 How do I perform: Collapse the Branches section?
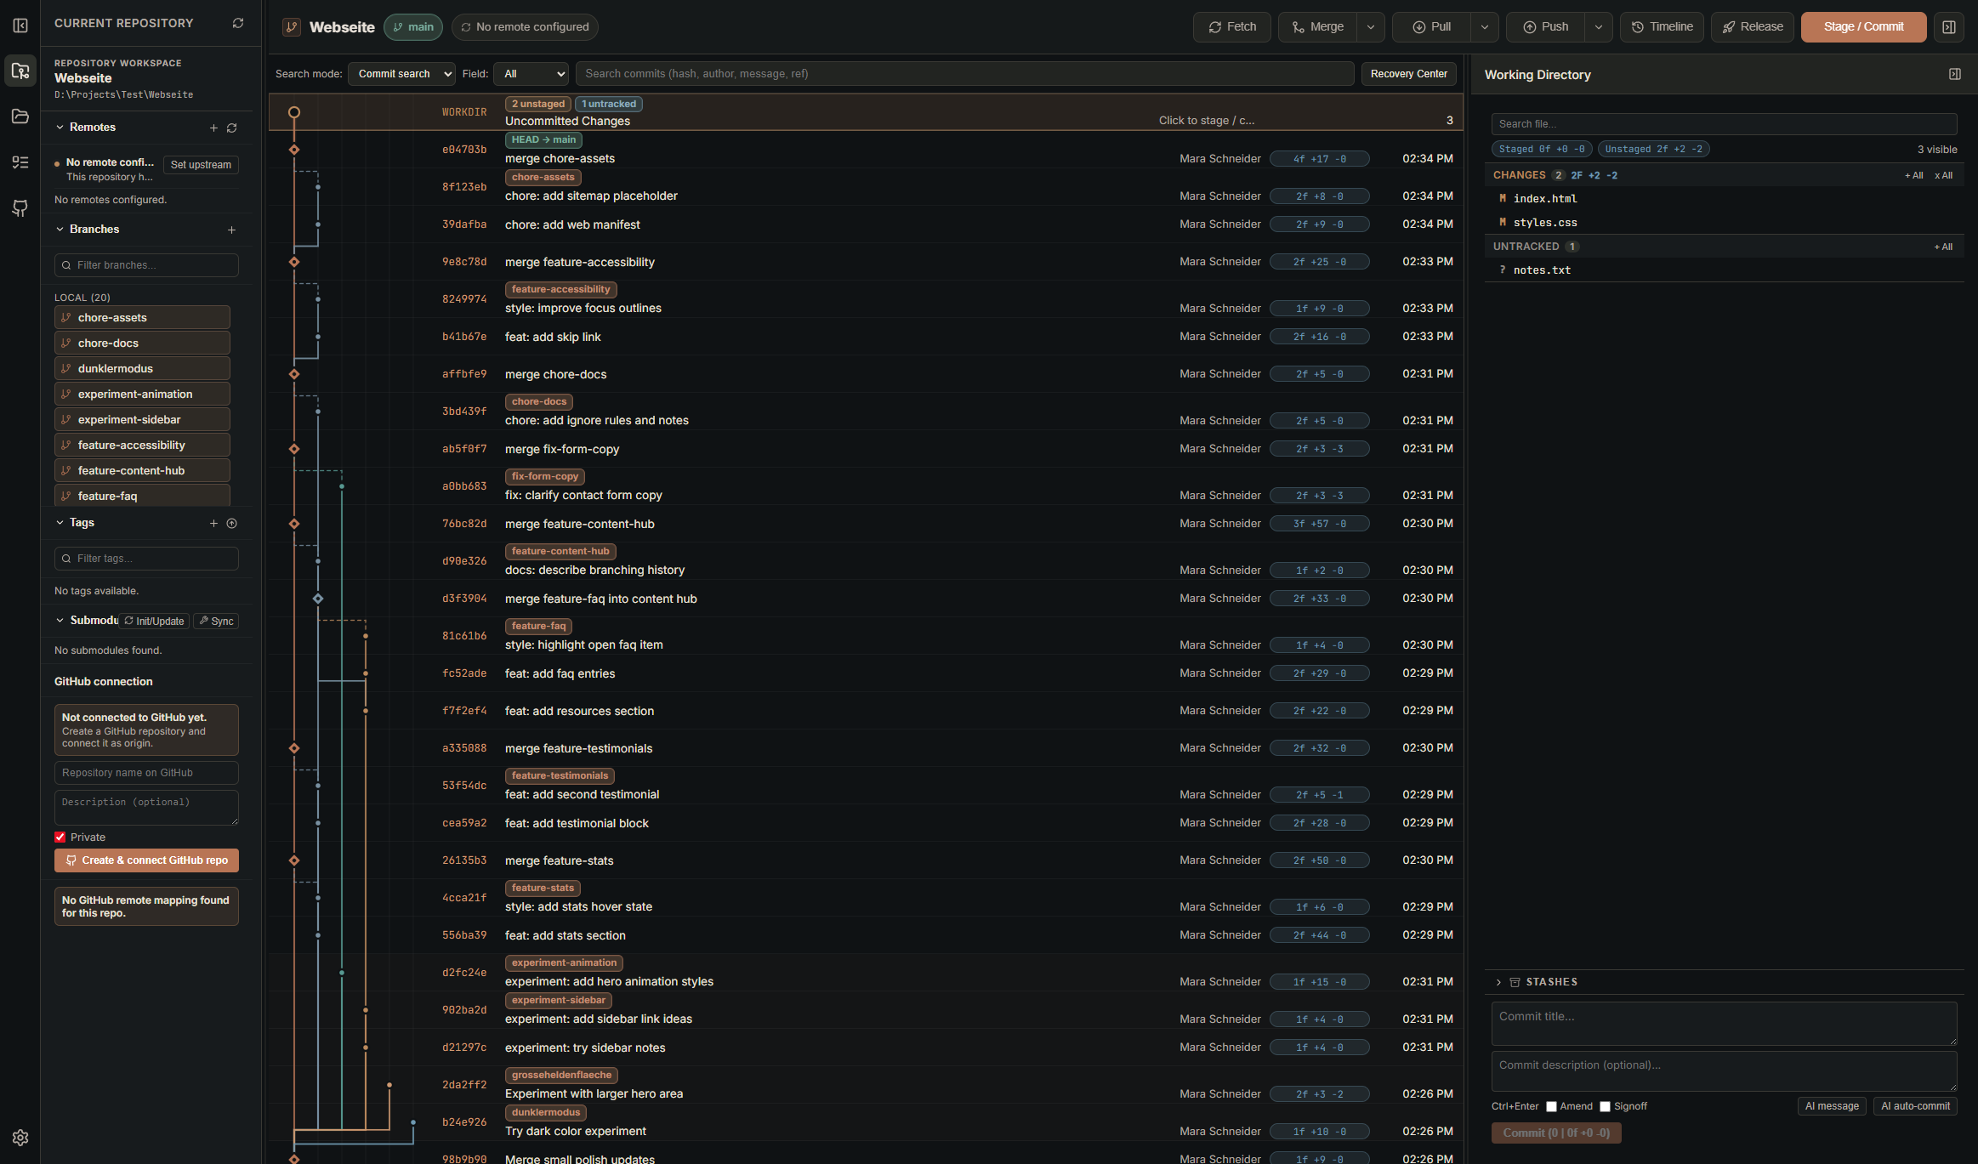point(60,230)
